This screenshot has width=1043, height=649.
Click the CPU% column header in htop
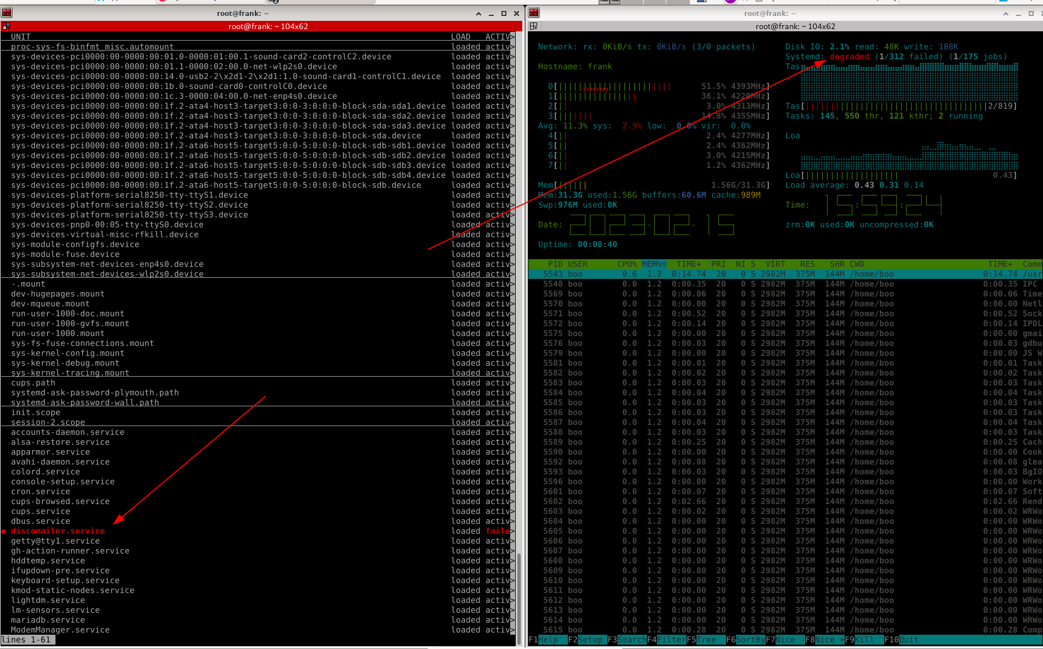tap(627, 264)
